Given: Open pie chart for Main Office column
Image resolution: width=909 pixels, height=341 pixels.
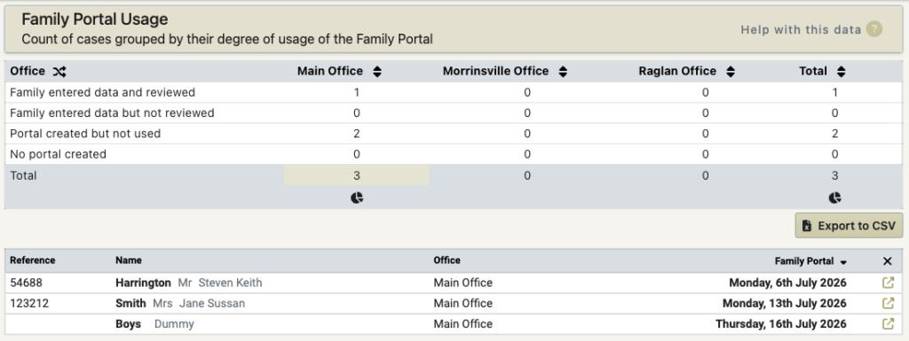Looking at the screenshot, I should coord(357,198).
